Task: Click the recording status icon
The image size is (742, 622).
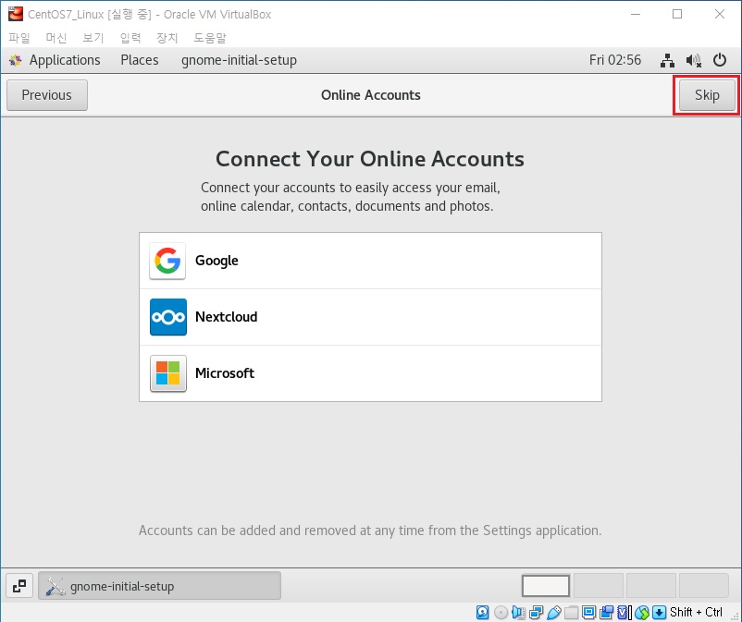Action: coord(606,613)
